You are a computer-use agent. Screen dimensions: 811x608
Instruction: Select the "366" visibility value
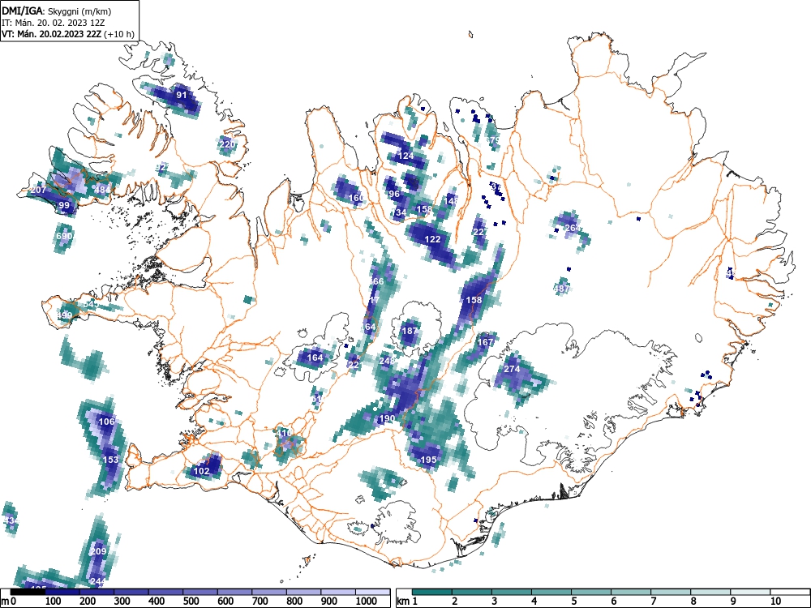coord(376,281)
